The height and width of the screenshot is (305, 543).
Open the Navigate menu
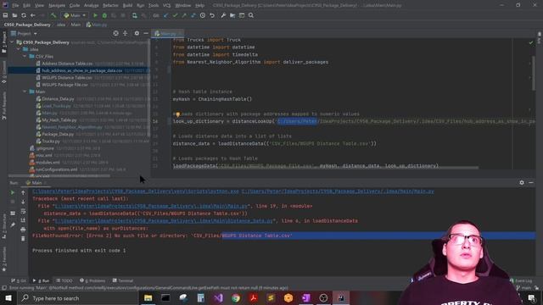pyautogui.click(x=57, y=6)
